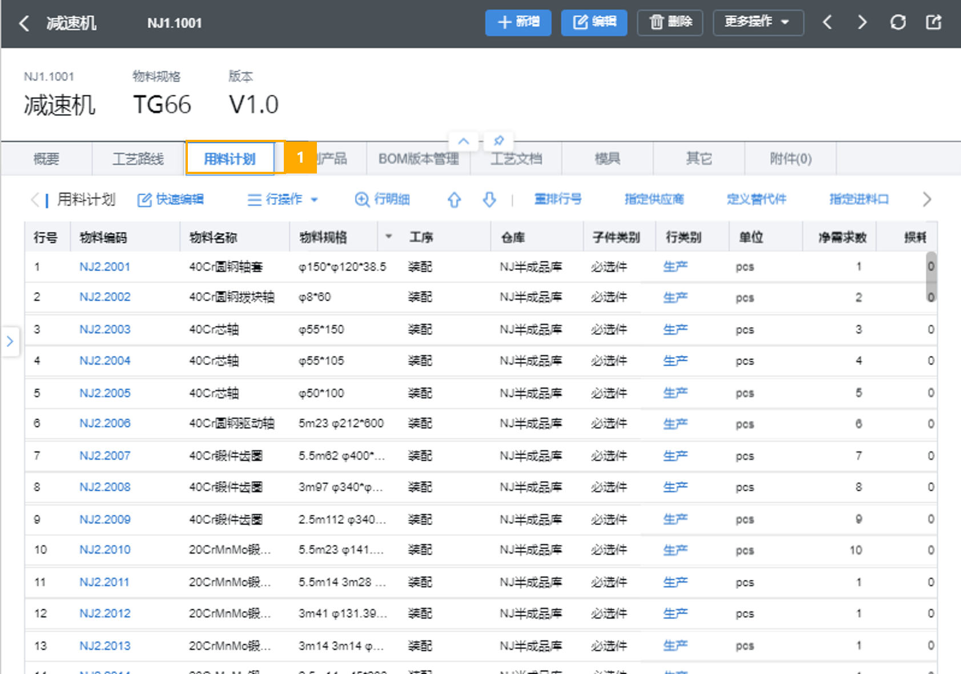Pin the header with the pin icon

(x=498, y=141)
